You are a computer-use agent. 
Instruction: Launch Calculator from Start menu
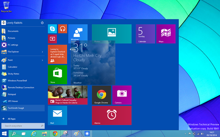(x=23, y=67)
